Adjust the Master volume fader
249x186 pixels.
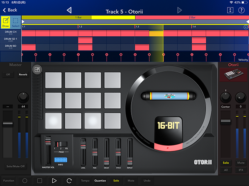[x=7, y=124]
